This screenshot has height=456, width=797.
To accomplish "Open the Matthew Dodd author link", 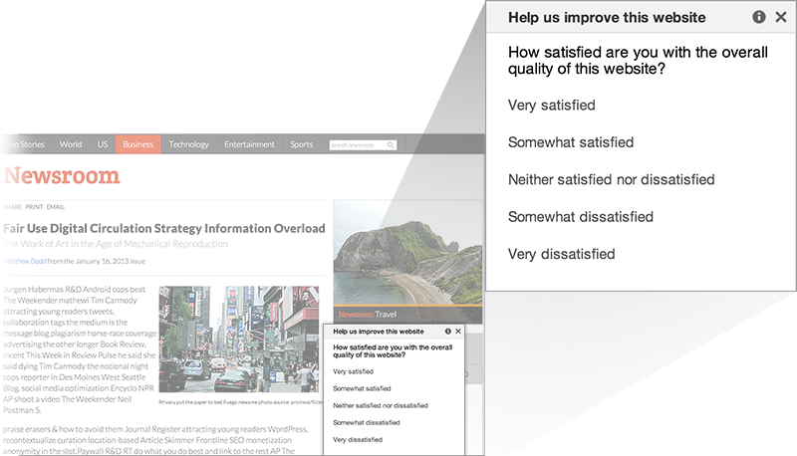I will pos(24,261).
